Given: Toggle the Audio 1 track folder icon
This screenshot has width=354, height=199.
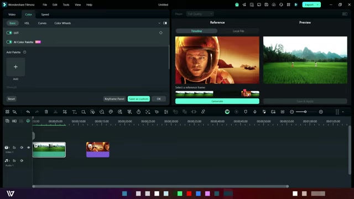Looking at the screenshot, I should (14, 161).
